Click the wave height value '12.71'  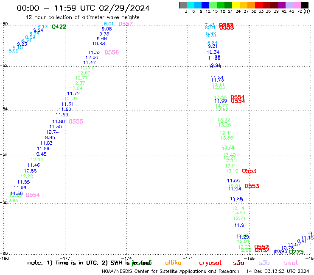tap(239, 218)
